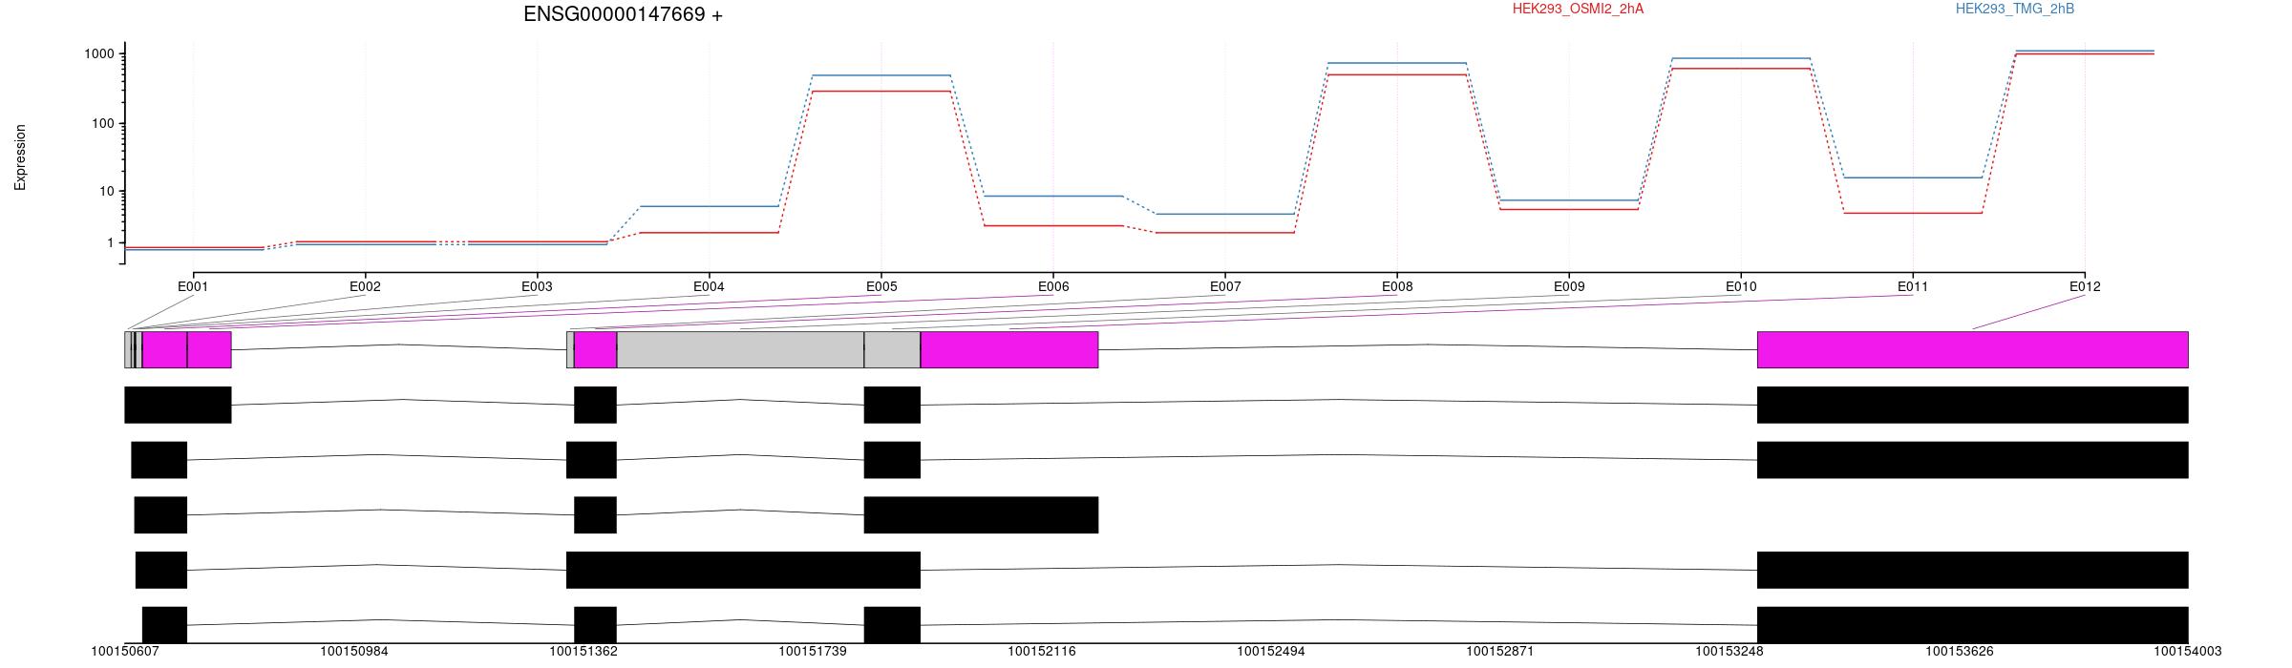Click the bottom transcript's last black exon
The height and width of the screenshot is (668, 2292).
[x=1972, y=624]
